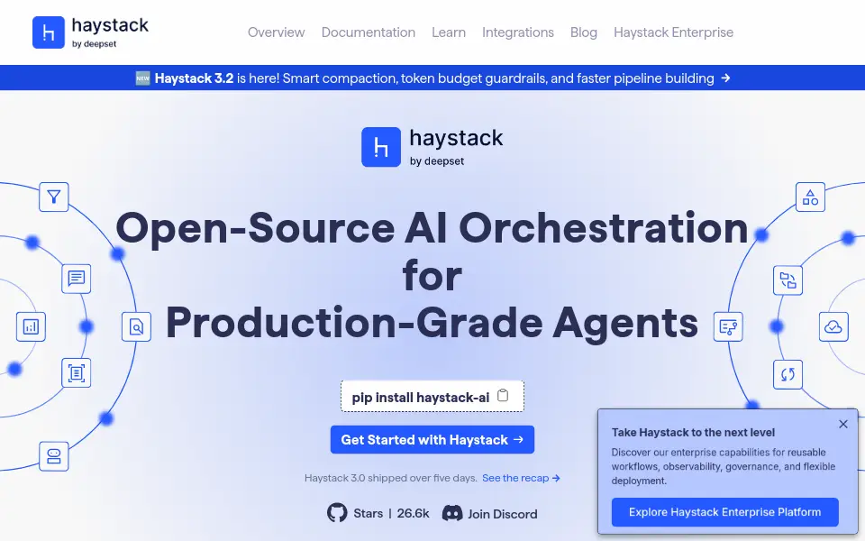Screen dimensions: 865x541
Task: Click the document search icon by the headline
Action: click(136, 326)
